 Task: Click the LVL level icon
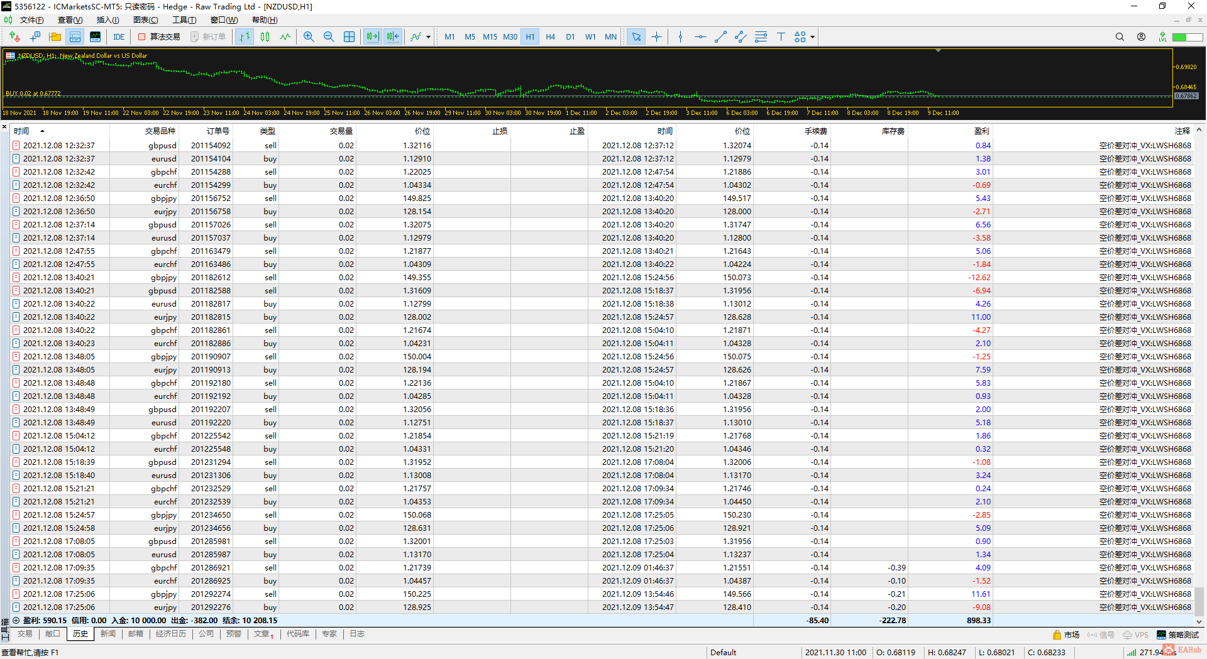point(1162,37)
